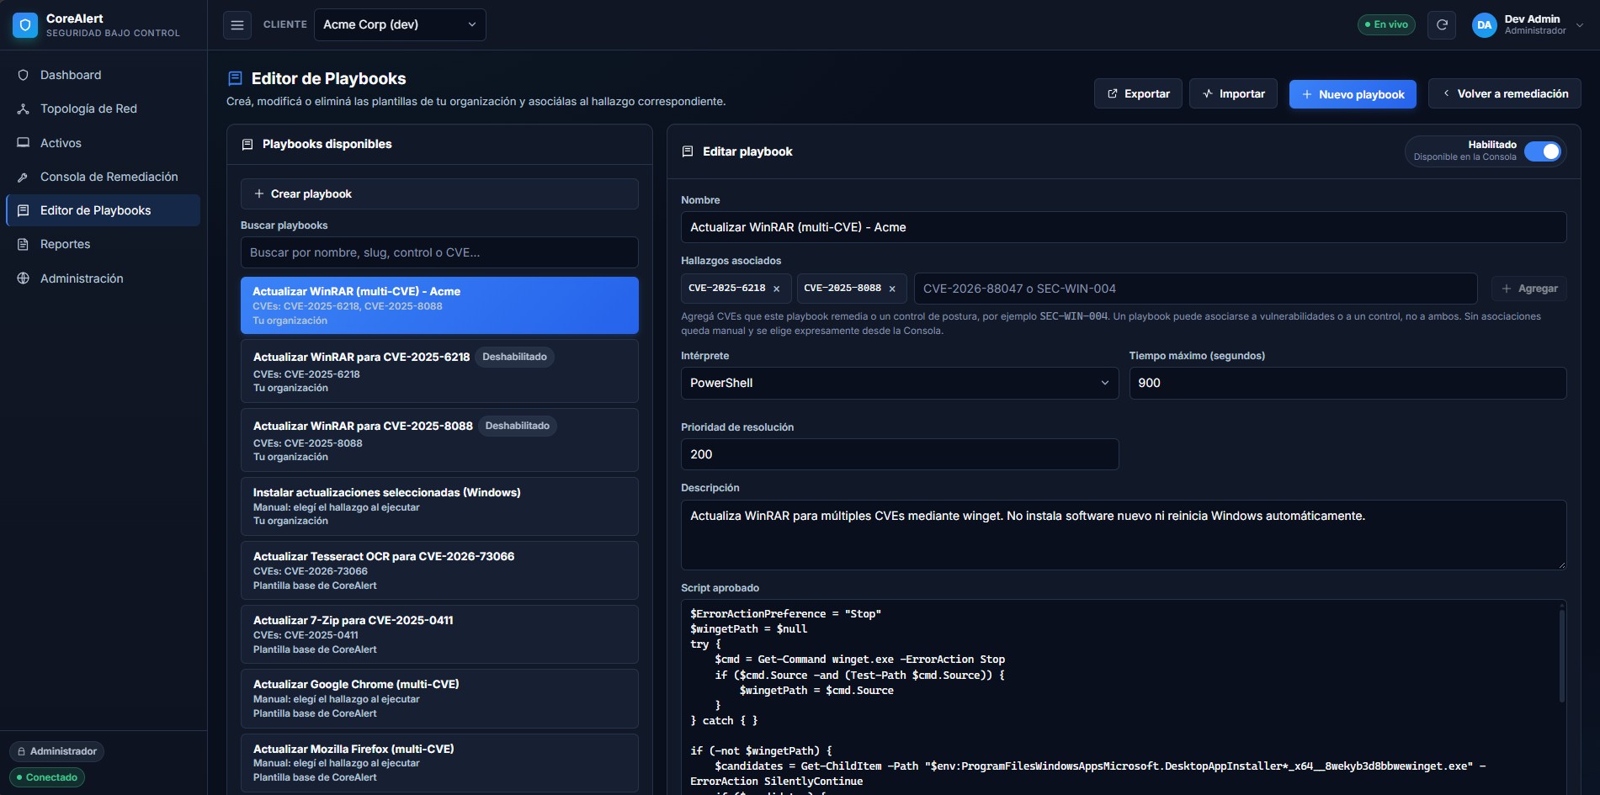This screenshot has height=795, width=1600.
Task: Open Reportes in sidebar
Action: (103, 244)
